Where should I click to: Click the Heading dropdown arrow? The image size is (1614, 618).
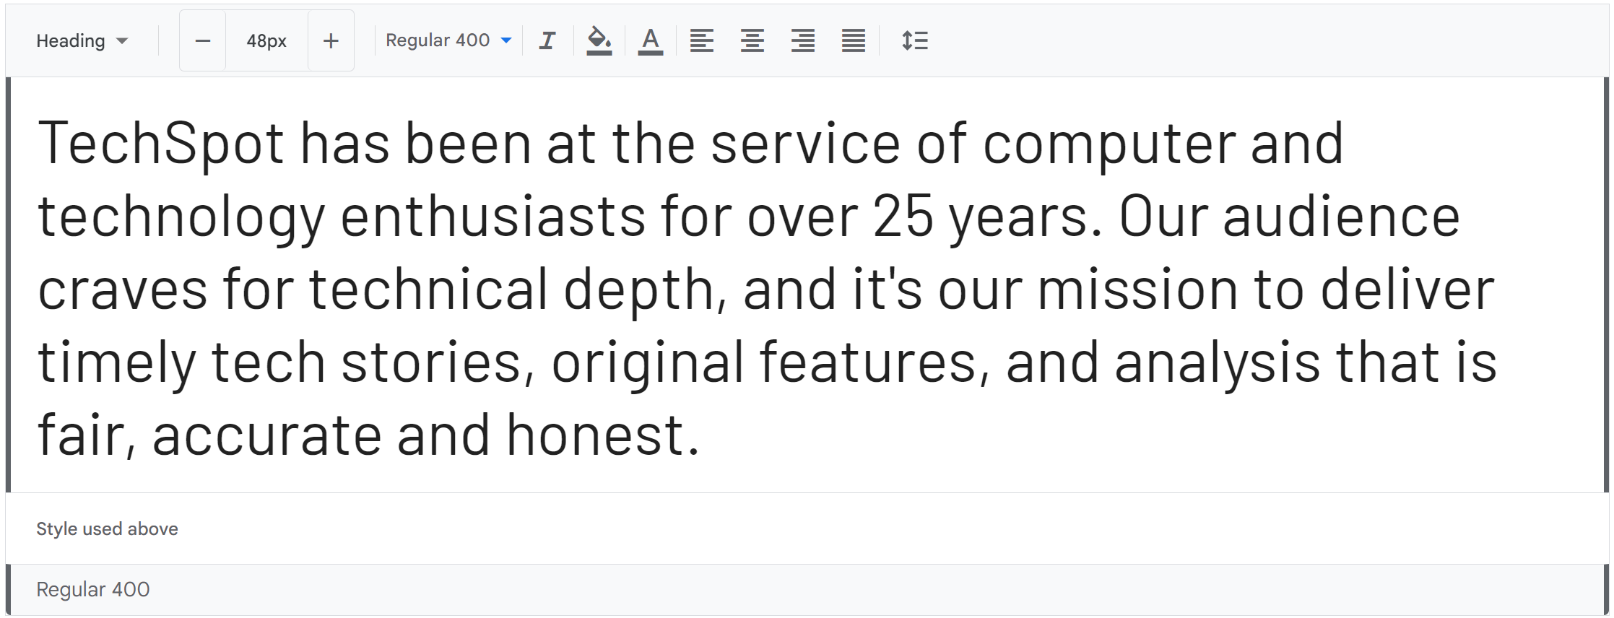click(122, 41)
